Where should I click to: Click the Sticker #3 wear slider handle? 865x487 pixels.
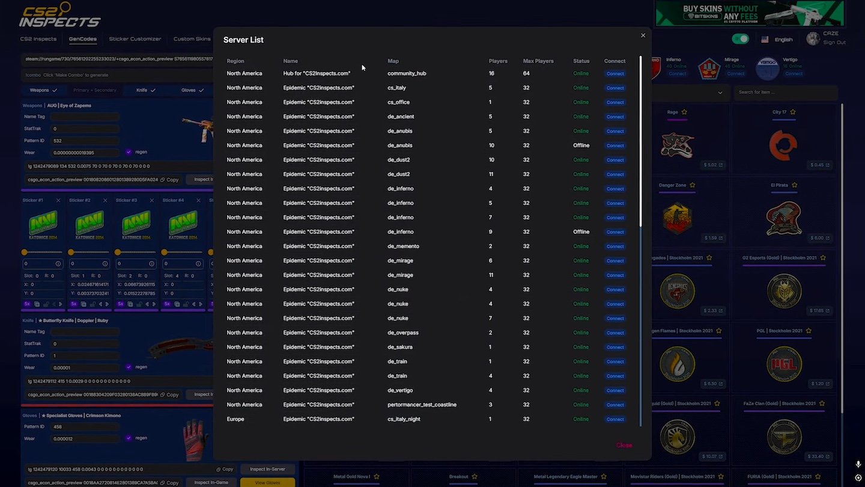(118, 253)
